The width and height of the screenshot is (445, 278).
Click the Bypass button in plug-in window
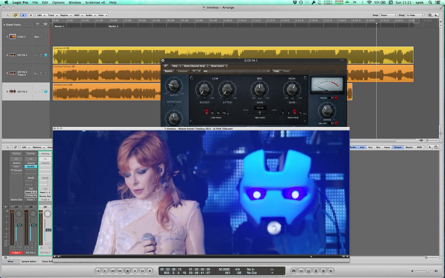tap(168, 71)
